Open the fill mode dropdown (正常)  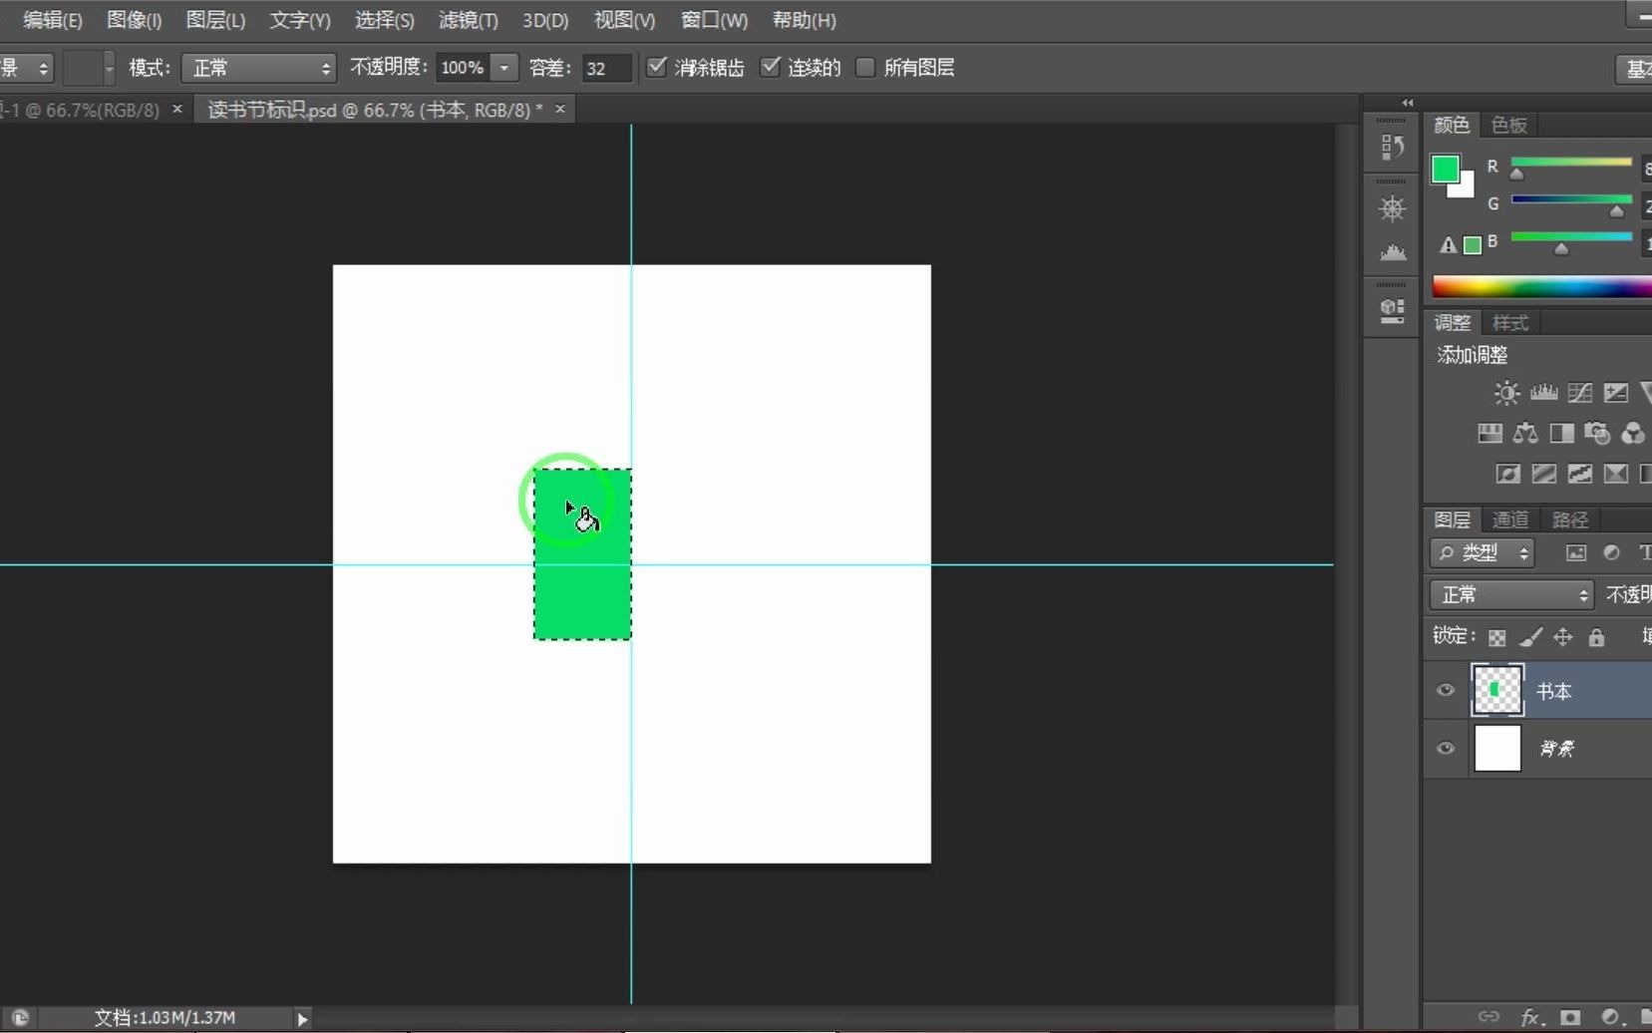click(259, 68)
